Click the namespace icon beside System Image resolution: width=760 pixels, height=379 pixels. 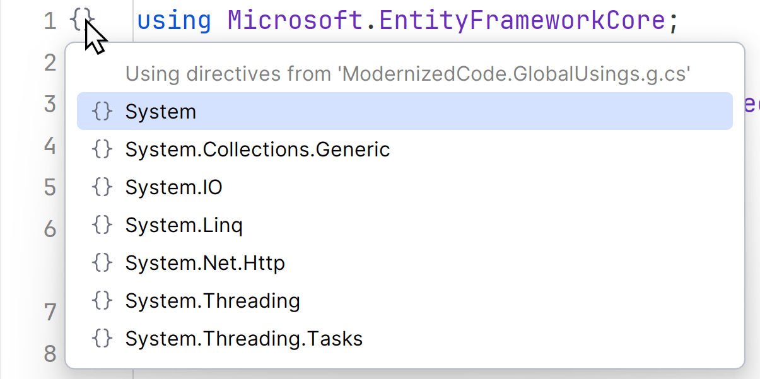tap(102, 112)
